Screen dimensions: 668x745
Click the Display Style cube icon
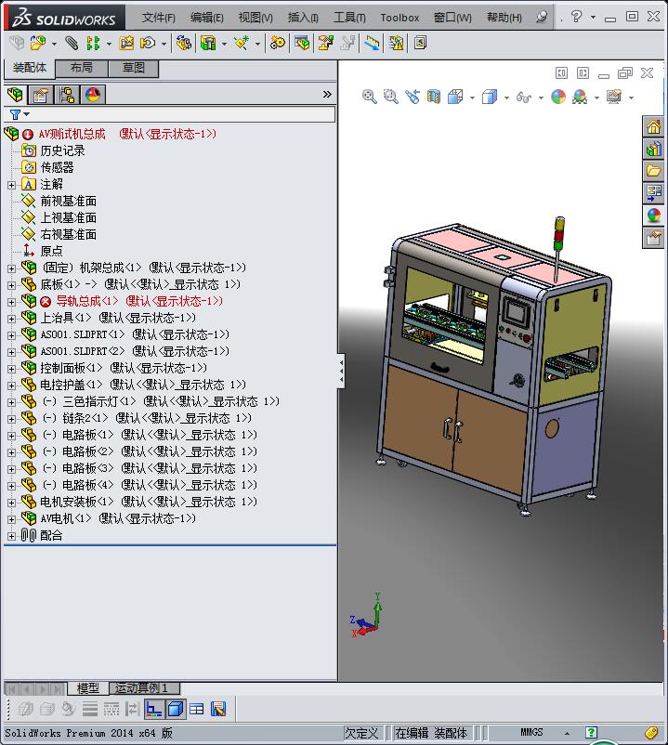[490, 97]
